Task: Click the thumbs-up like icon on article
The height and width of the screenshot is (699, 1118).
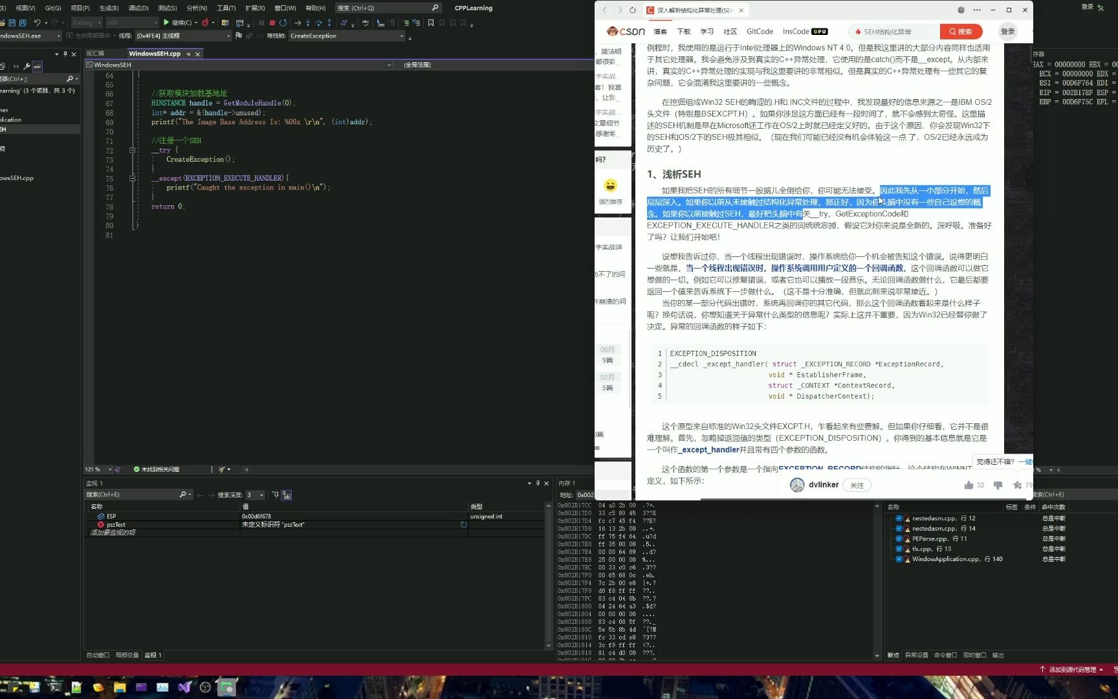Action: pyautogui.click(x=969, y=485)
